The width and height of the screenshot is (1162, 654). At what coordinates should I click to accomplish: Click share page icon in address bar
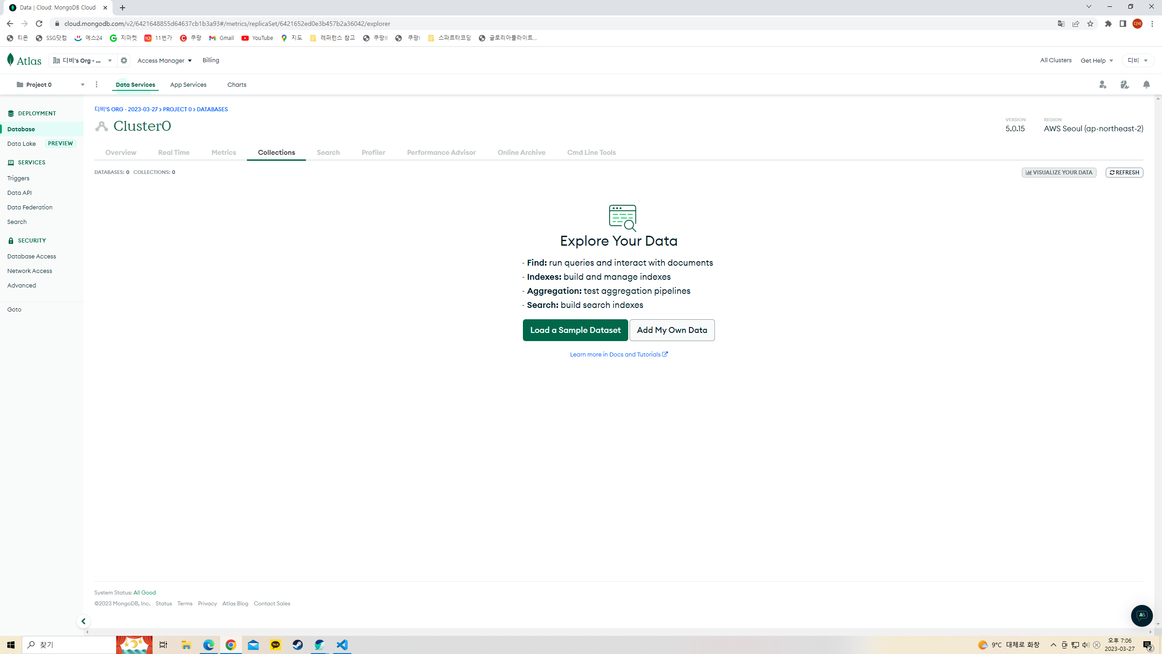[x=1076, y=24]
